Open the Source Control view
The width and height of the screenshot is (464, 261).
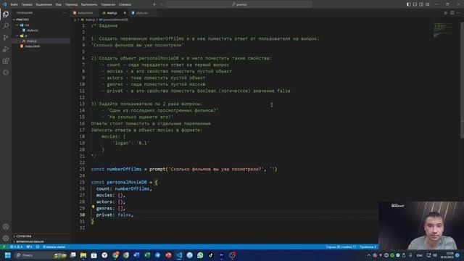pos(6,38)
